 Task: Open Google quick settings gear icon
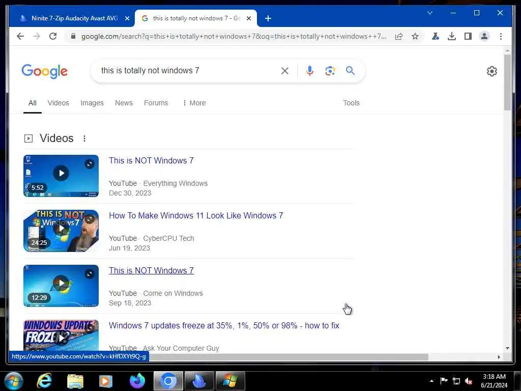coord(492,71)
